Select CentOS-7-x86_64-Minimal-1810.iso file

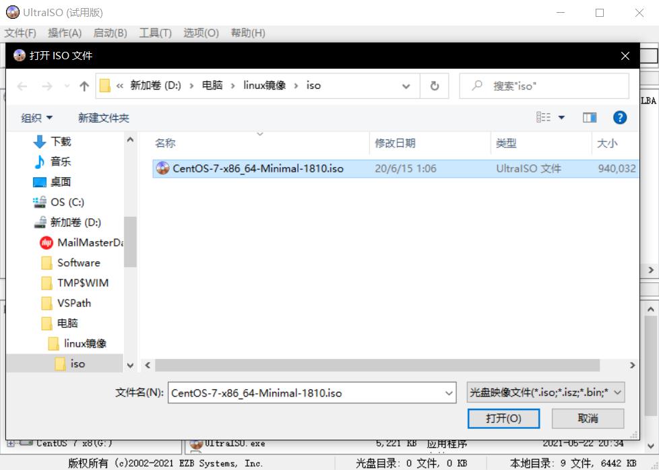396,168
